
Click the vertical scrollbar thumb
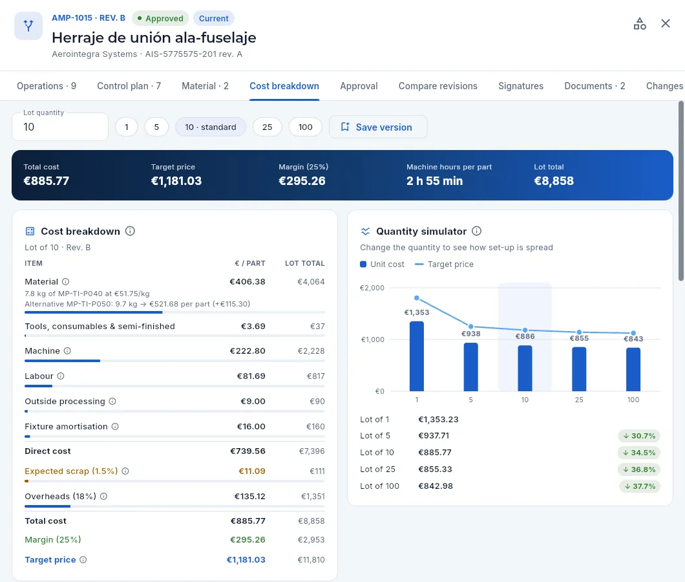(x=680, y=191)
